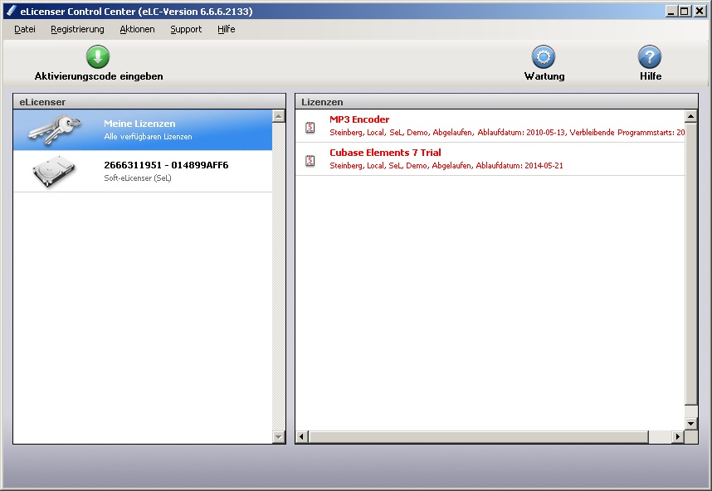This screenshot has width=712, height=491.
Task: Click the Wartung toolbar label
Action: click(x=544, y=76)
